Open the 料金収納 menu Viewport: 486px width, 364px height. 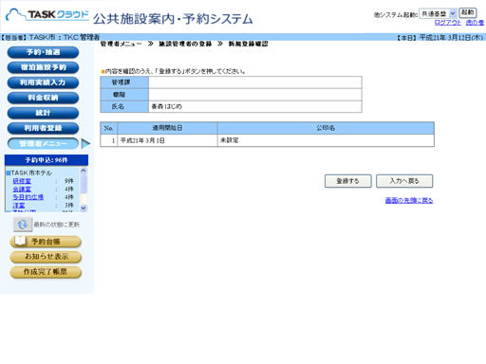(43, 98)
